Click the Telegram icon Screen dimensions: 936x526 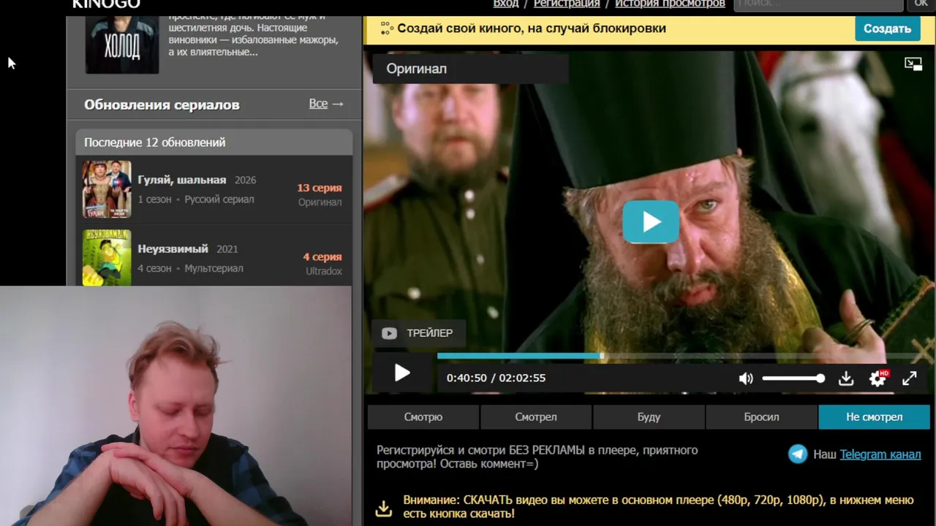[x=798, y=454]
